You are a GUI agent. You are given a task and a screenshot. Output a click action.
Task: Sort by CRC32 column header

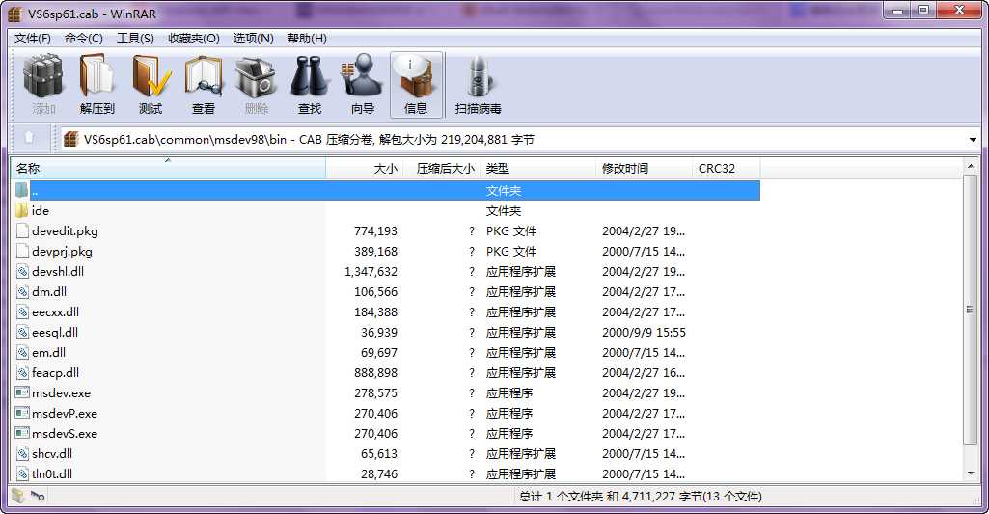726,169
